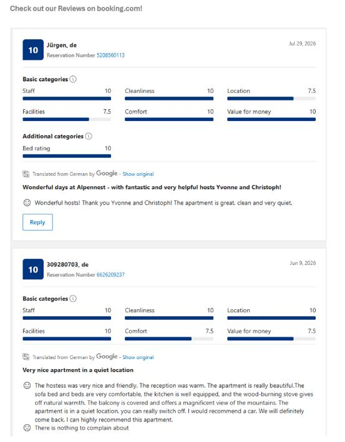The width and height of the screenshot is (345, 442).
Task: Click Jürgen's score badge of 10
Action: (x=33, y=50)
